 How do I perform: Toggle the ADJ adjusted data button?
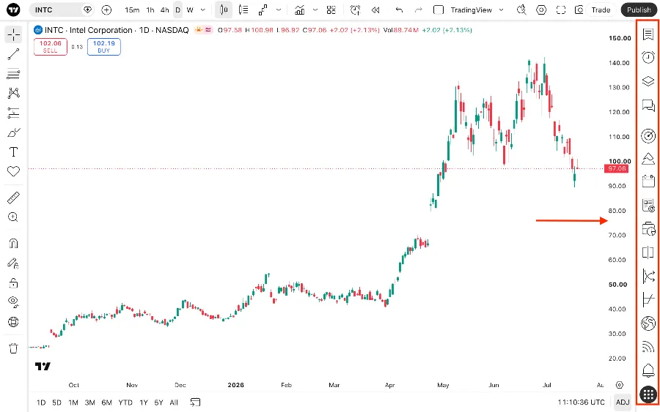tap(623, 402)
